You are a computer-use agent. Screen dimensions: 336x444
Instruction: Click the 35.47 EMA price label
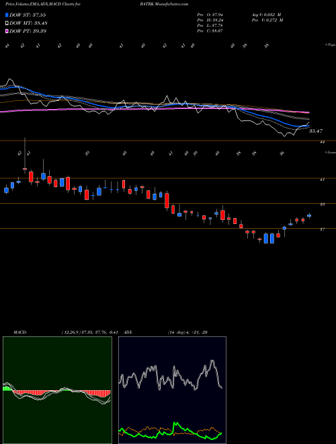point(316,131)
